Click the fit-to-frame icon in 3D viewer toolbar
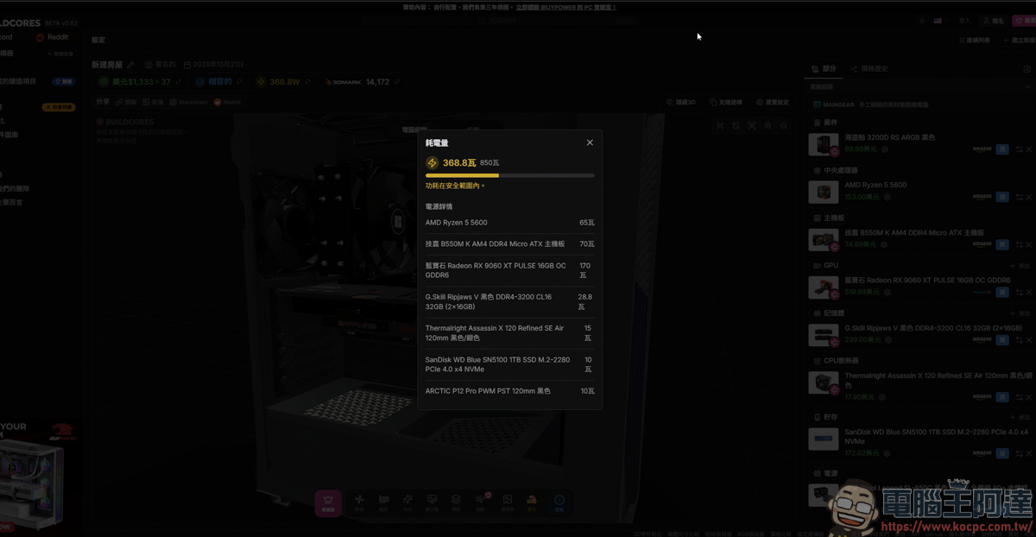The height and width of the screenshot is (537, 1036). coord(720,126)
